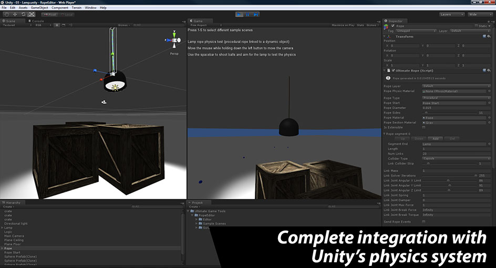Click the rope generated info icon
This screenshot has height=268, width=496.
point(388,78)
